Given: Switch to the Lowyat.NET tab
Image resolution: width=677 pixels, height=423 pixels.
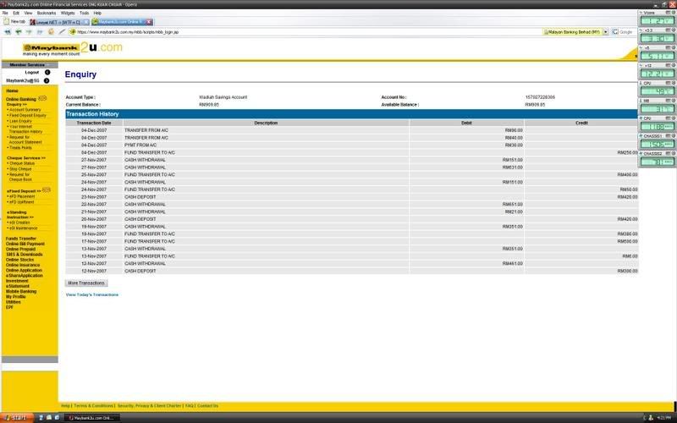Looking at the screenshot, I should pyautogui.click(x=60, y=21).
